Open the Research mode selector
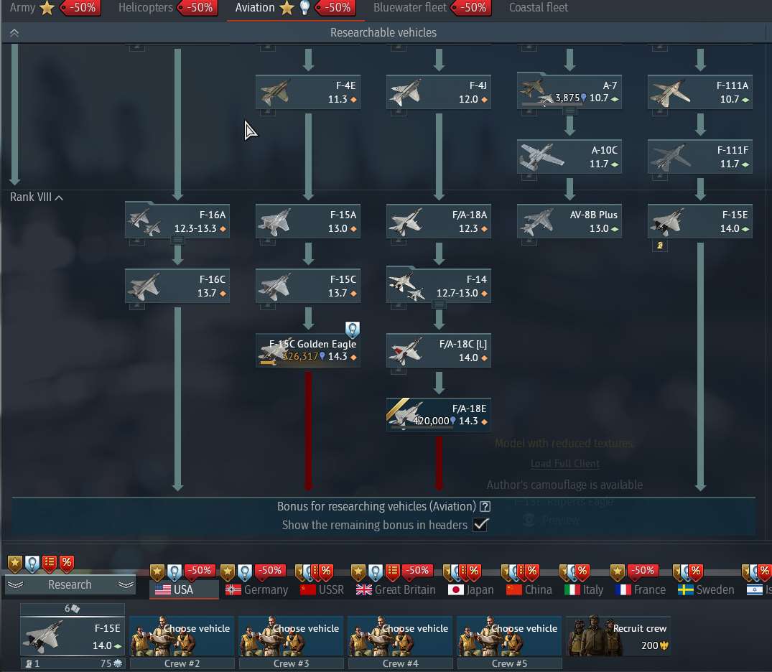 pos(70,584)
